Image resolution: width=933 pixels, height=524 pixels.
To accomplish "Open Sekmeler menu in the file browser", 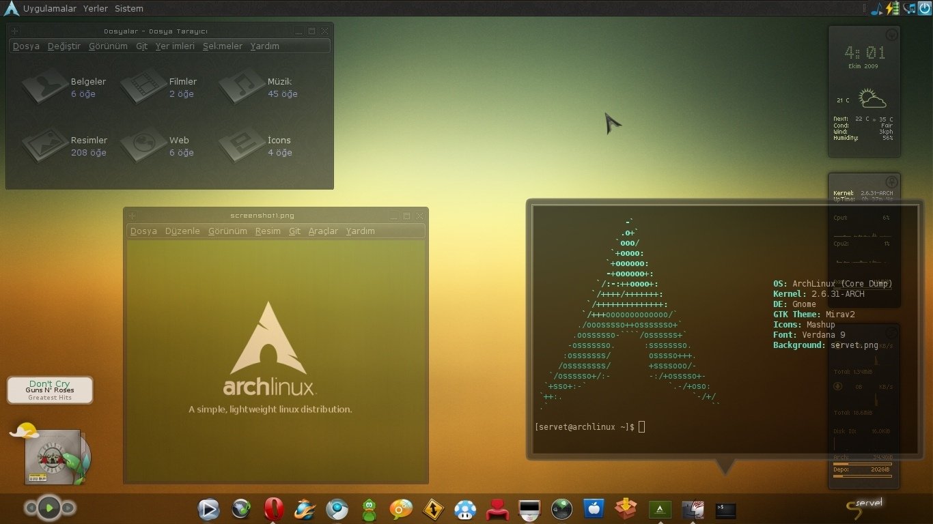I will pos(222,46).
